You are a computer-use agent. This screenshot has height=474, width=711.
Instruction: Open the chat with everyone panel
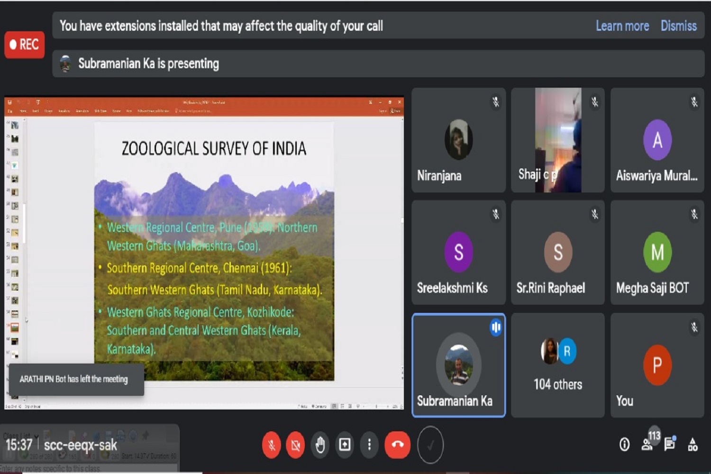pos(669,444)
